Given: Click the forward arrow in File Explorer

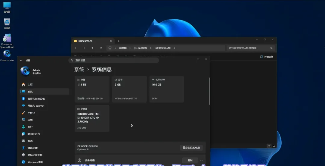Looking at the screenshot, I should (x=84, y=48).
